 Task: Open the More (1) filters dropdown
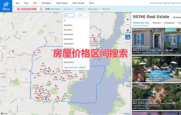click(106, 9)
